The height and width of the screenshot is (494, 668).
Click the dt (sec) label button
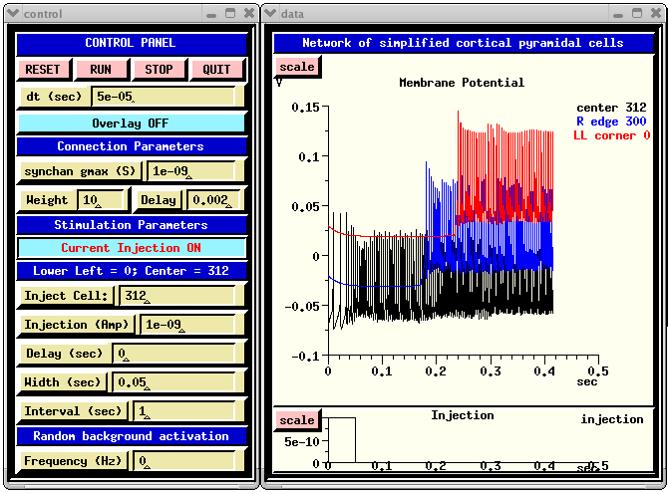(53, 97)
